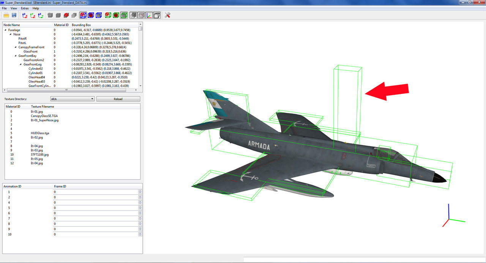
Task: Select texture HUDGlass.tga
Action: 40,133
